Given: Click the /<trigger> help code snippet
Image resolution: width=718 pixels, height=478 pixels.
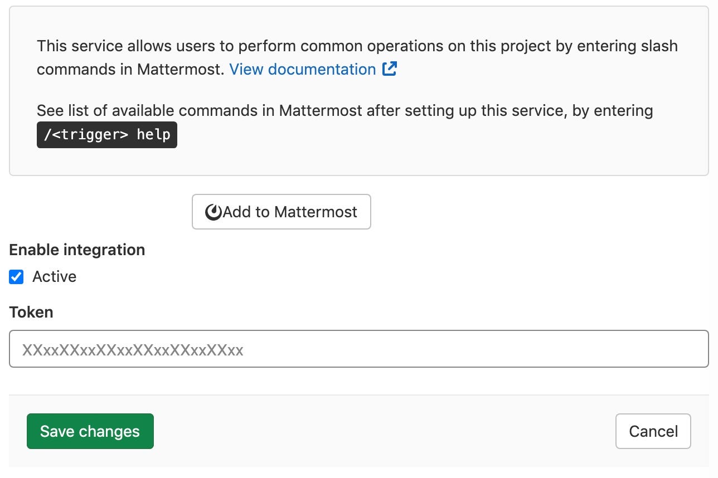Looking at the screenshot, I should tap(107, 135).
